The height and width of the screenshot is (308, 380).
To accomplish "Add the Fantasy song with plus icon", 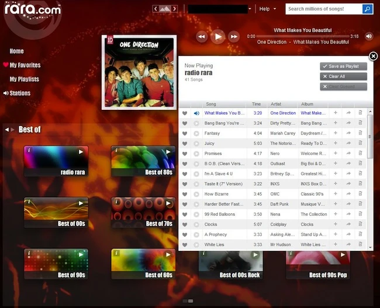I will tap(336, 133).
